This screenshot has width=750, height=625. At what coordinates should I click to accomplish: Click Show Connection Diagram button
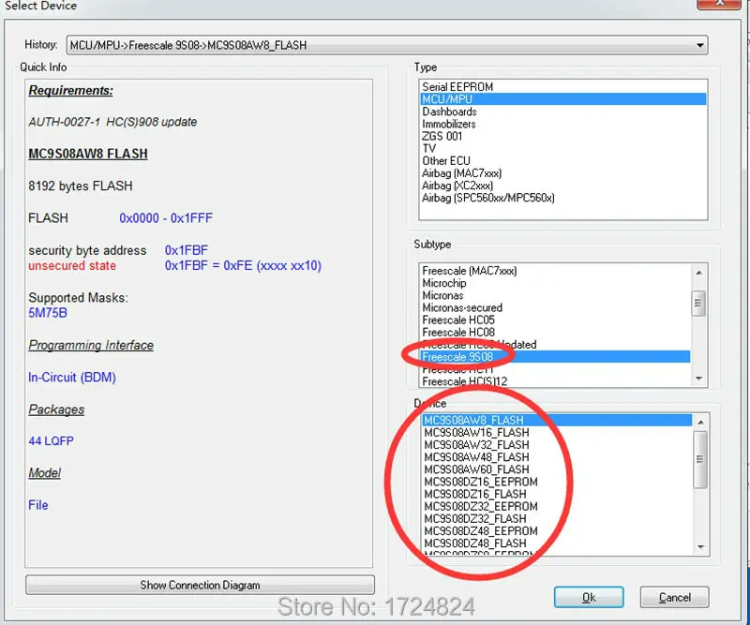200,585
